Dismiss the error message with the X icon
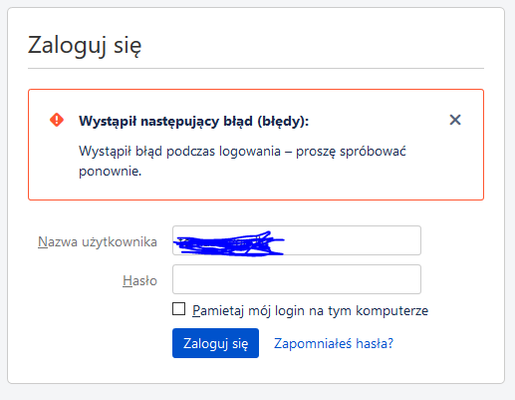 [455, 120]
